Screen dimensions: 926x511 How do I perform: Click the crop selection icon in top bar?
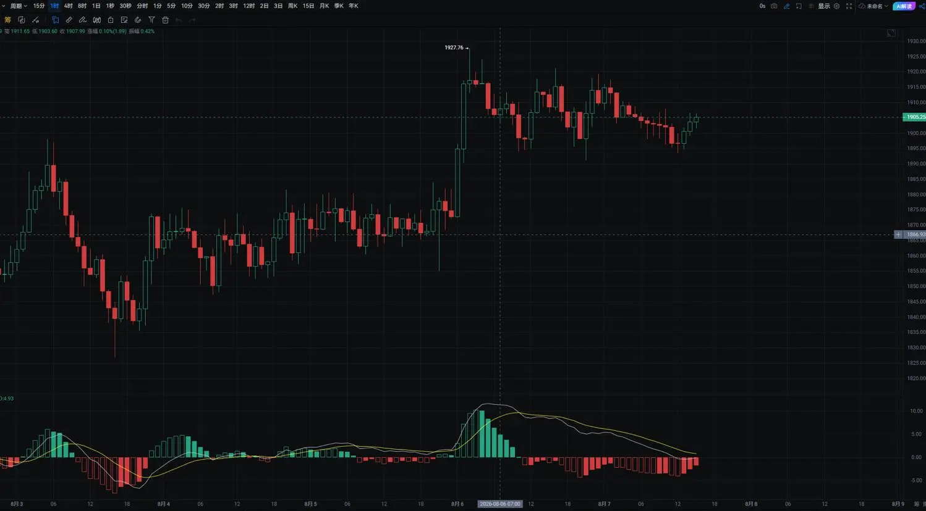point(799,6)
